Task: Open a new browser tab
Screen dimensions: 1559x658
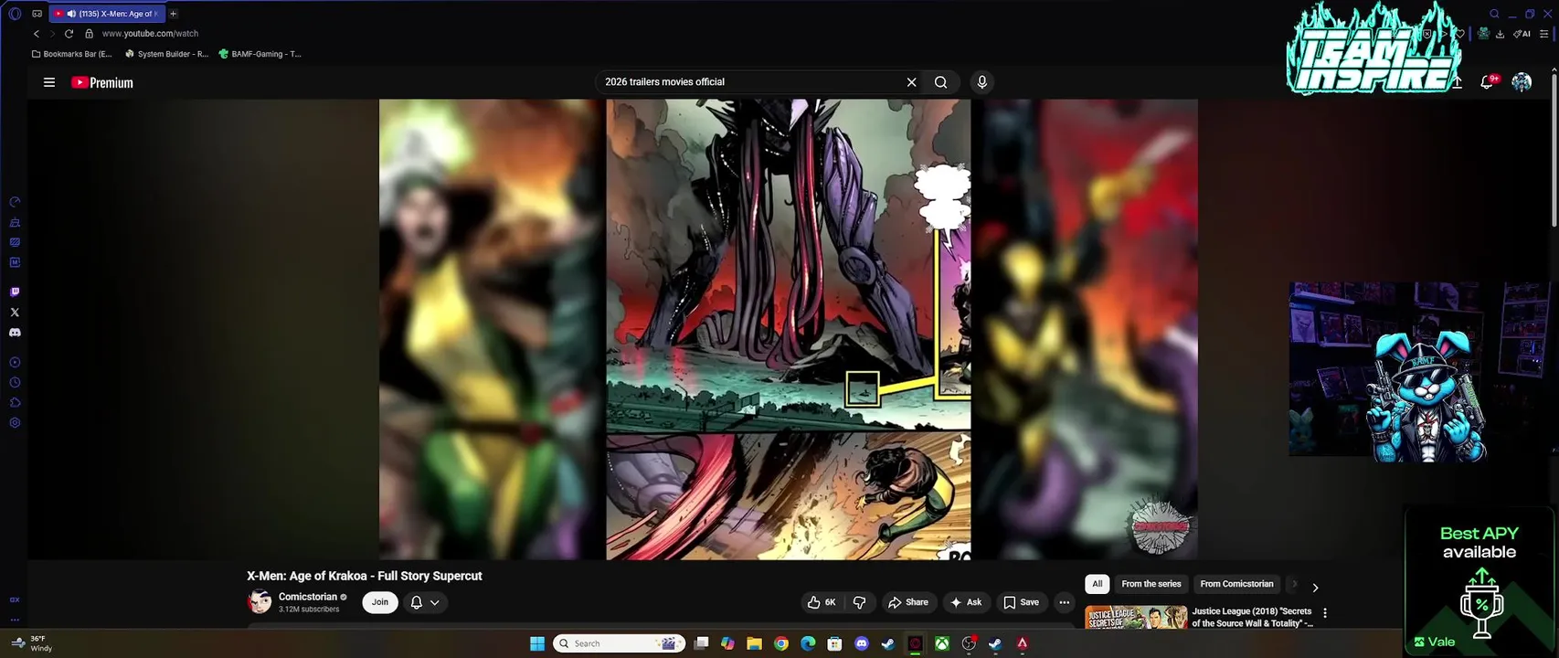Action: pyautogui.click(x=173, y=14)
